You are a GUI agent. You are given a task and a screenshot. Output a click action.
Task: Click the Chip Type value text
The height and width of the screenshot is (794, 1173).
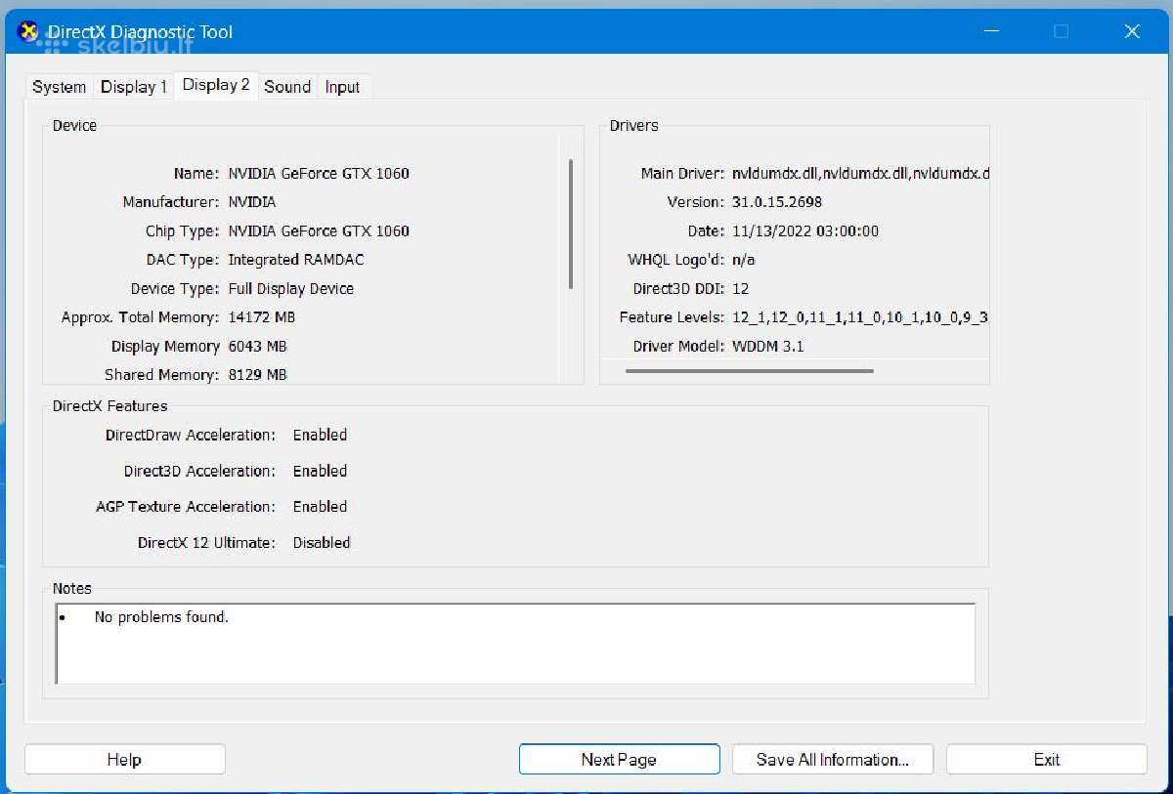(x=319, y=231)
